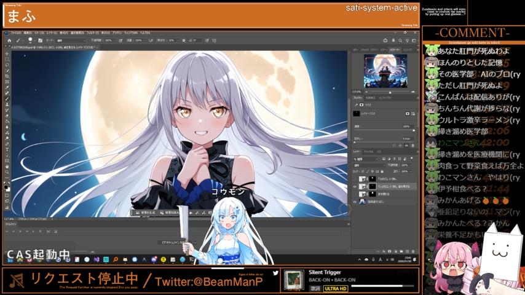
Task: Show the top hidden layer via visibility box
Action: (355, 179)
